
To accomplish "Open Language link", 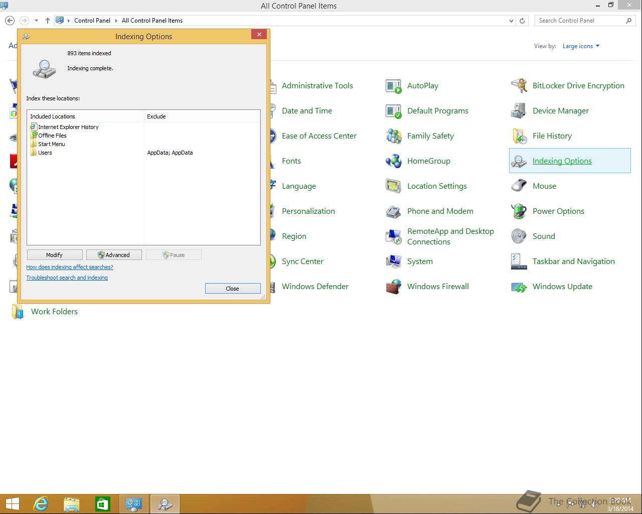I will click(x=299, y=186).
